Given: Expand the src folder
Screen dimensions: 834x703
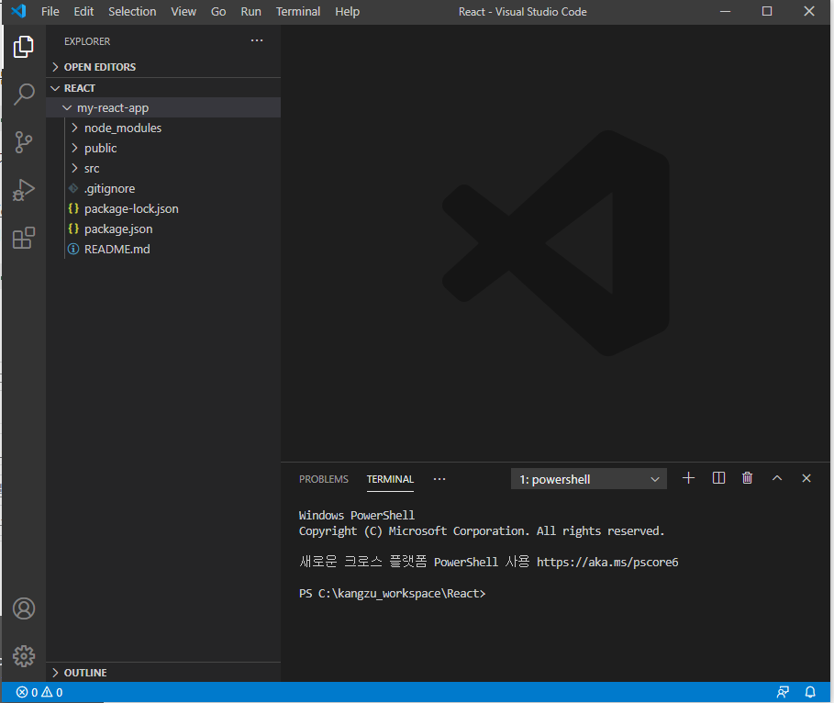Looking at the screenshot, I should click(163, 168).
